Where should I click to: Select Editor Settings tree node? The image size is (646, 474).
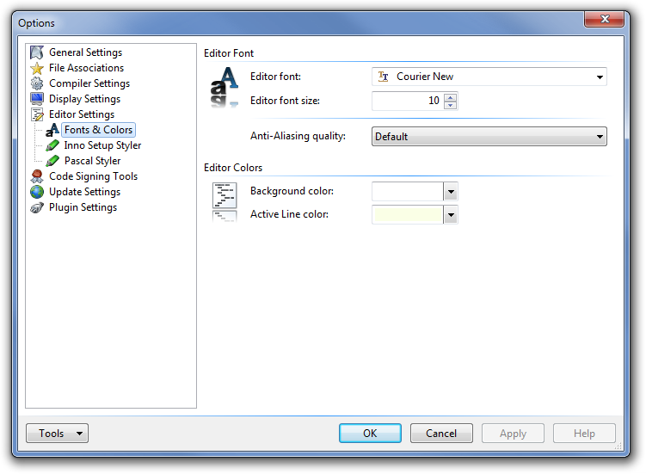(81, 114)
